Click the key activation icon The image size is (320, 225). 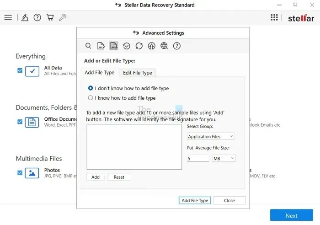pyautogui.click(x=63, y=17)
